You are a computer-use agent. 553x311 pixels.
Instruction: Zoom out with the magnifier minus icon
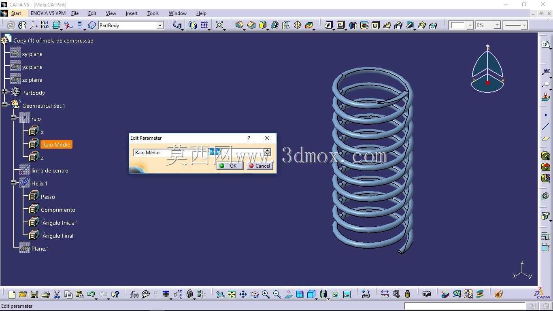(277, 294)
